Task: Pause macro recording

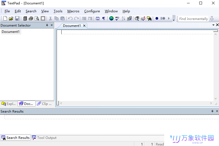Action: pyautogui.click(x=163, y=18)
